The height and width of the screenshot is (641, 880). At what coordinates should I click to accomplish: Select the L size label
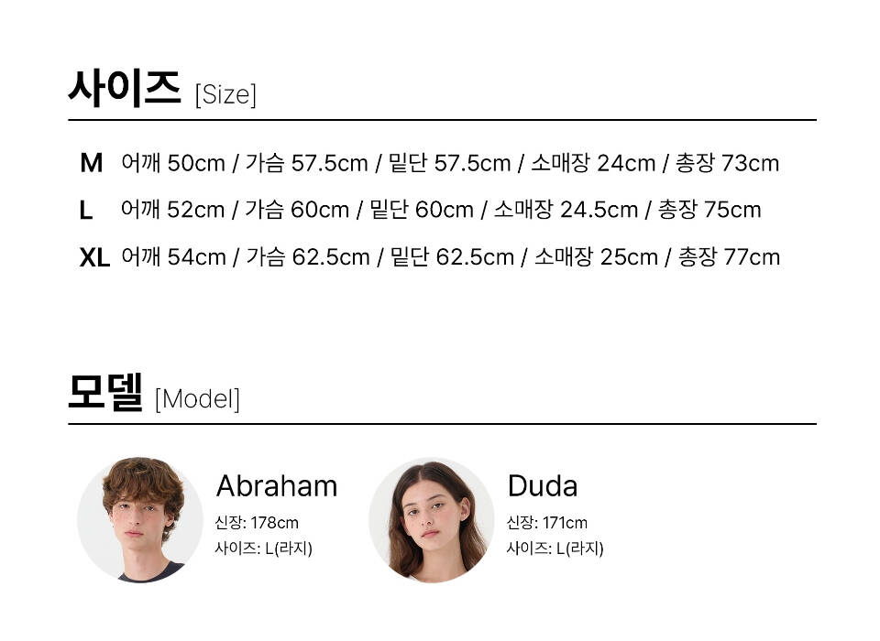click(86, 210)
